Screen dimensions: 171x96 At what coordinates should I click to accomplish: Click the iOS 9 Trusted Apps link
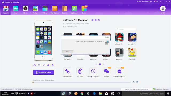click(x=144, y=2)
